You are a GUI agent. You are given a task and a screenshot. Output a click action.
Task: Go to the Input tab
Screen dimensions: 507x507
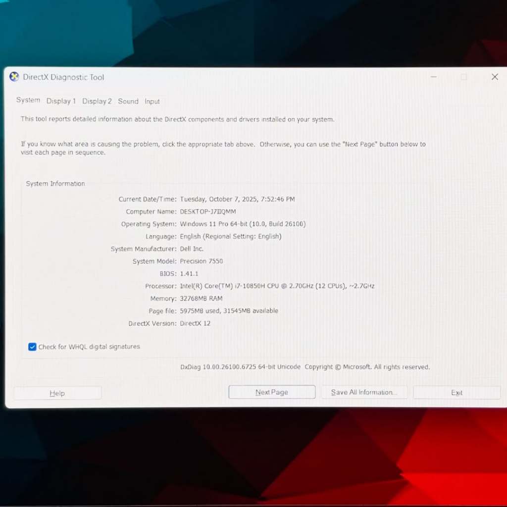(x=152, y=101)
